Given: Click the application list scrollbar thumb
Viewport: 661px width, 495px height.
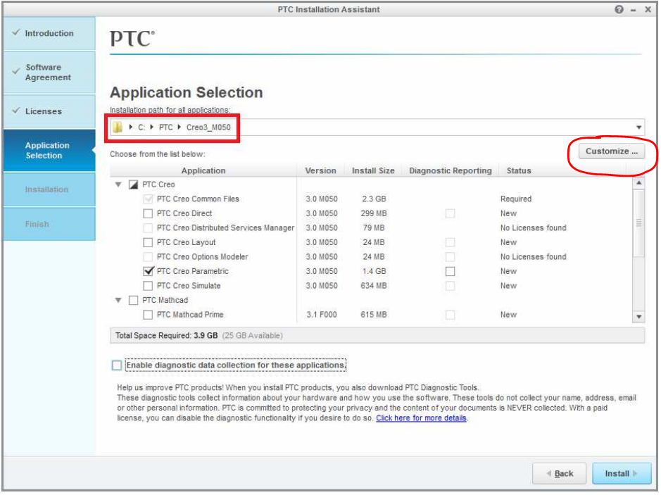Looking at the screenshot, I should (x=638, y=223).
